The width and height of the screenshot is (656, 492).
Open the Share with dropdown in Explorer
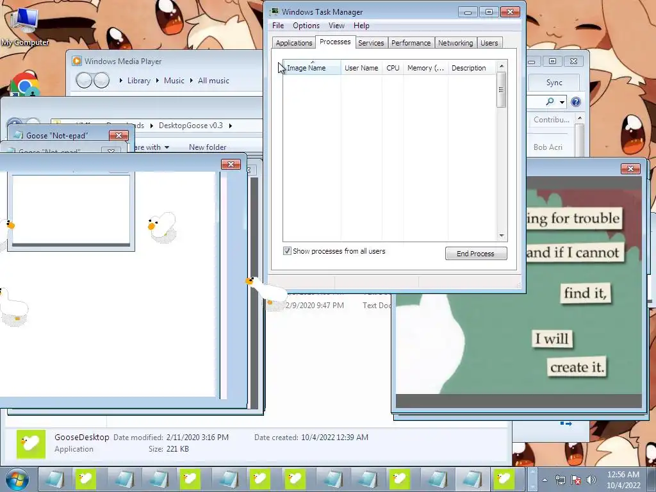(x=151, y=147)
